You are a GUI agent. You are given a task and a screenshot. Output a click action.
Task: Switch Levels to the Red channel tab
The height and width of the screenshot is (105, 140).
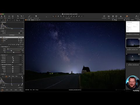(x=9, y=76)
